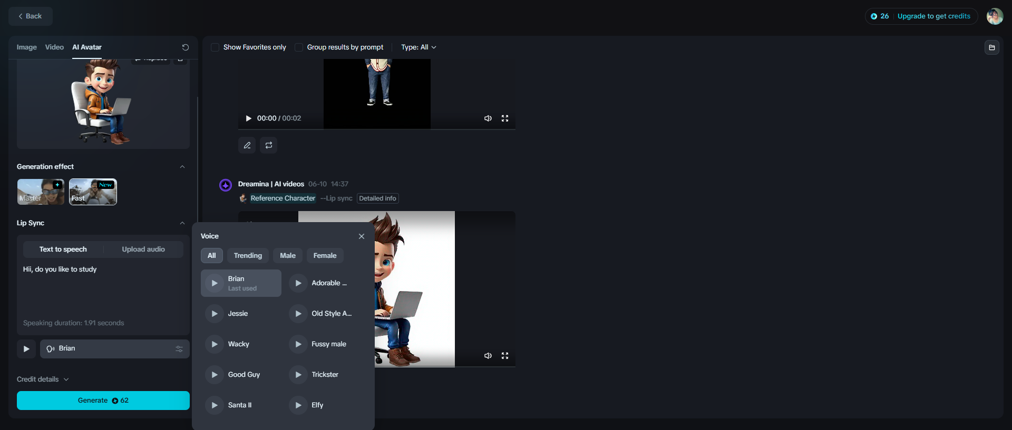1012x430 pixels.
Task: Click Upgrade to get credits link
Action: pyautogui.click(x=933, y=16)
